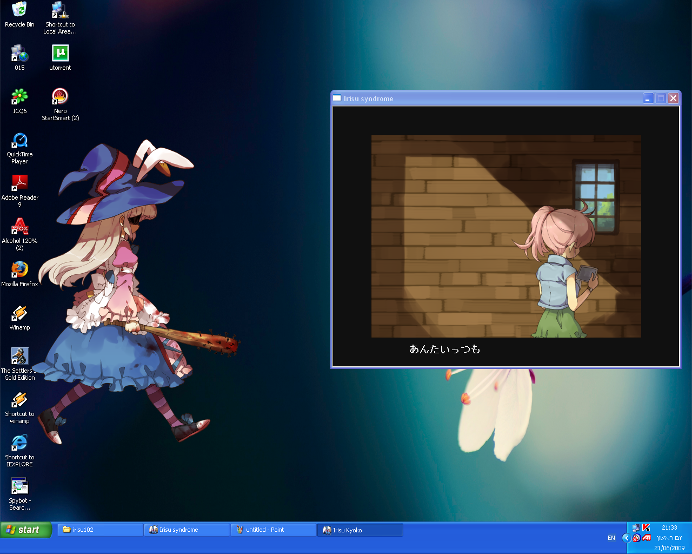Select Alcohol 120% (2) shortcut icon
This screenshot has width=692, height=554.
point(19,234)
